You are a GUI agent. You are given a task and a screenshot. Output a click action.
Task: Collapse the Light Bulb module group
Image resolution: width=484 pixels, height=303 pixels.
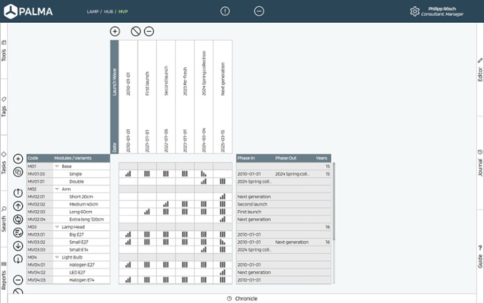tap(57, 257)
